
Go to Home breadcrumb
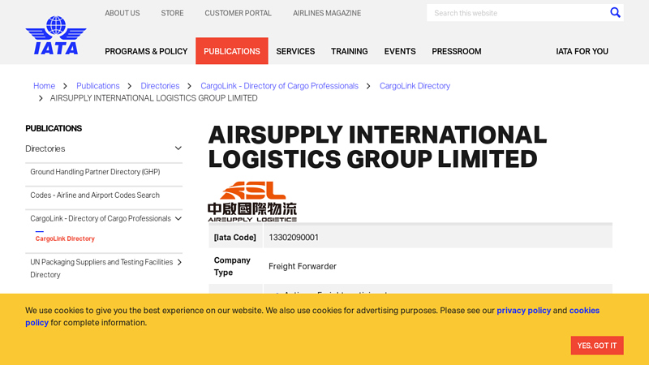45,86
